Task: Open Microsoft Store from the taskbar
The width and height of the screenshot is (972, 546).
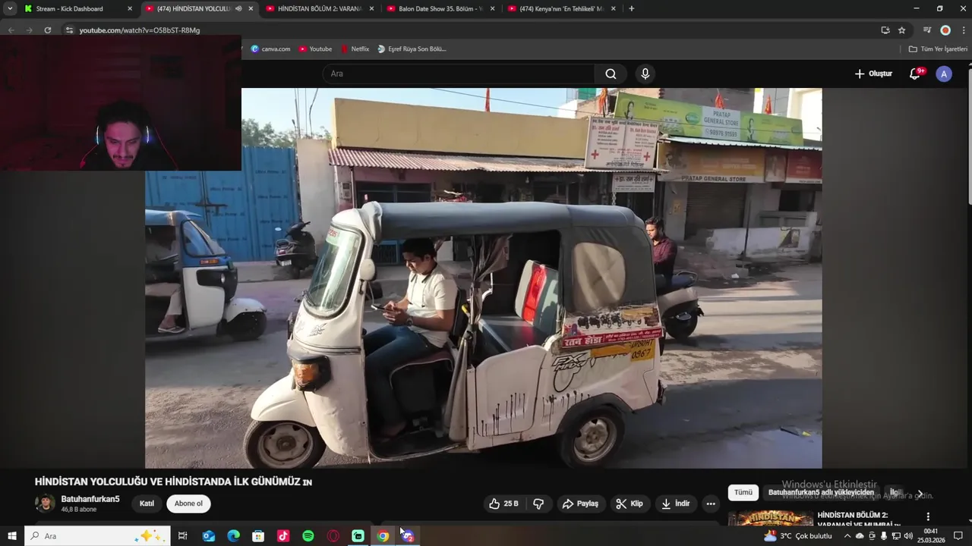Action: coord(258,536)
